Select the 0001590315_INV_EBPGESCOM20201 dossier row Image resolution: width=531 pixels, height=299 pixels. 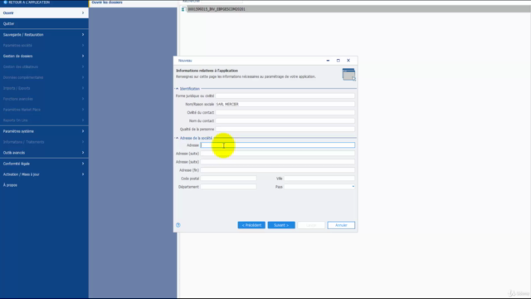[356, 9]
